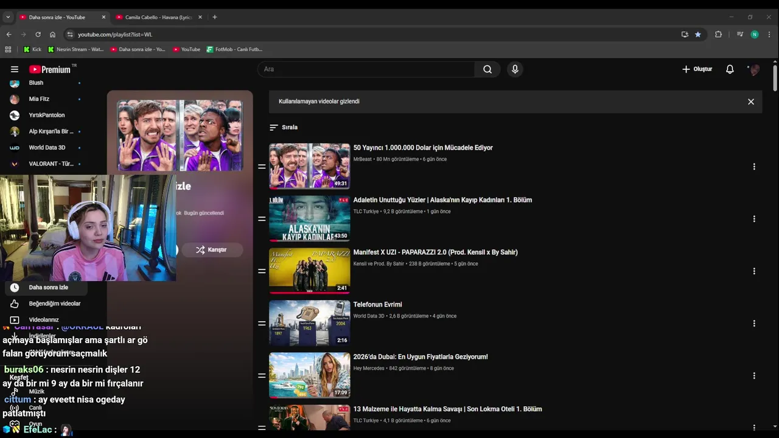This screenshot has height=438, width=779.
Task: Bookmark this page with star icon
Action: [x=698, y=35]
